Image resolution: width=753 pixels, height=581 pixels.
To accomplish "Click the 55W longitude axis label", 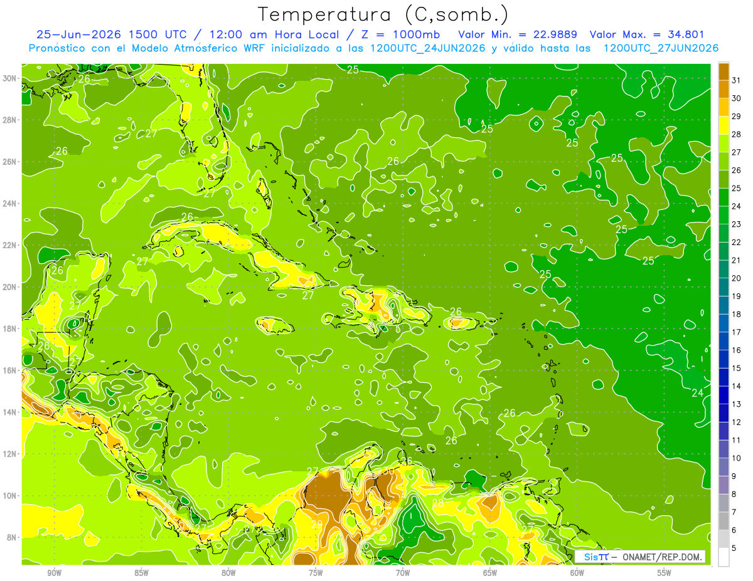I will 665,573.
